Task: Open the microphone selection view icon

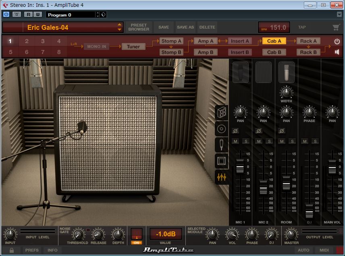Action: [x=222, y=145]
